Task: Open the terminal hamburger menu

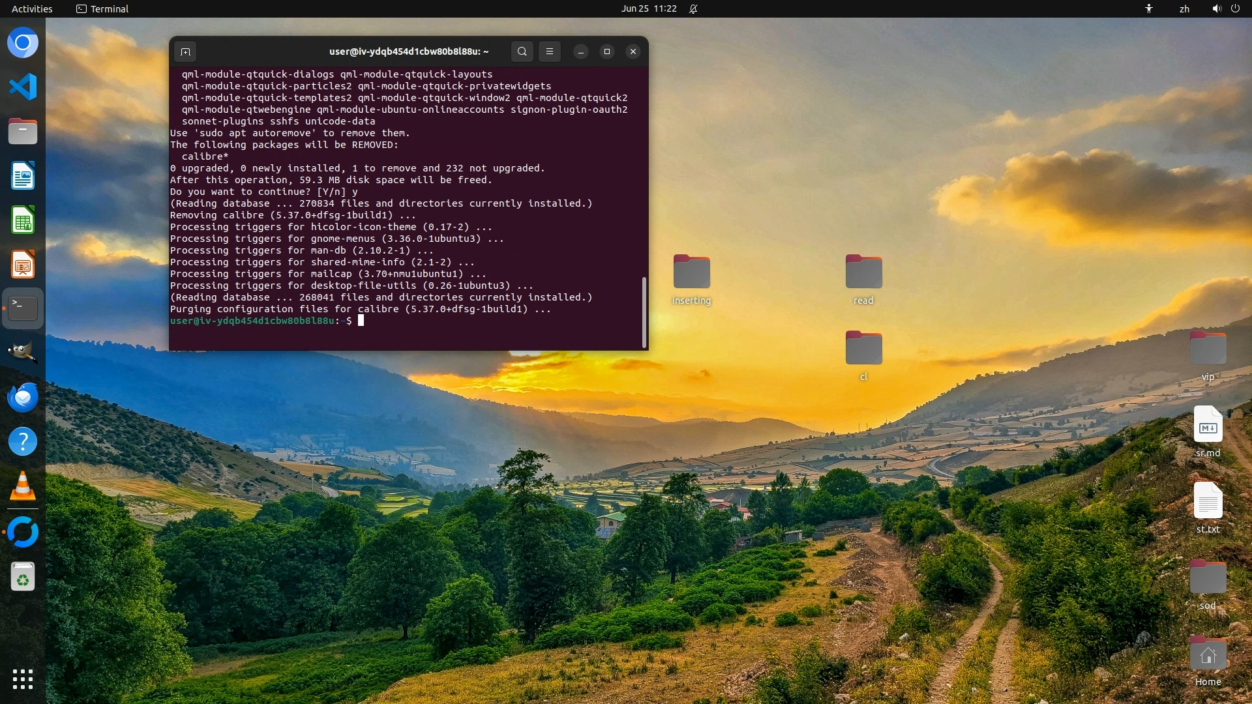Action: tap(550, 51)
